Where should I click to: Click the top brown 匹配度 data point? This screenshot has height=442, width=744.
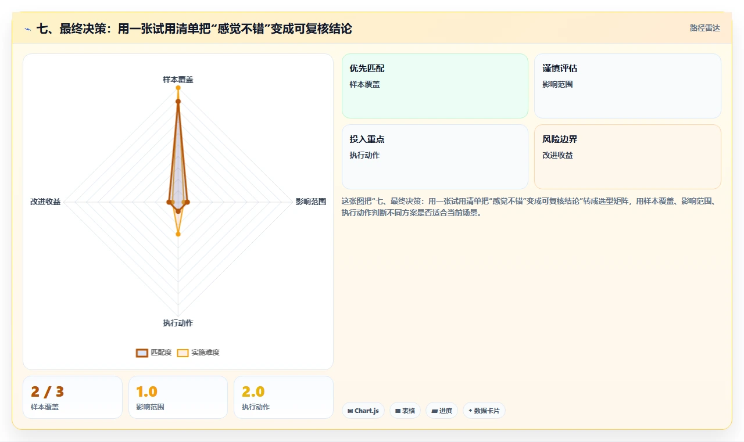[178, 101]
